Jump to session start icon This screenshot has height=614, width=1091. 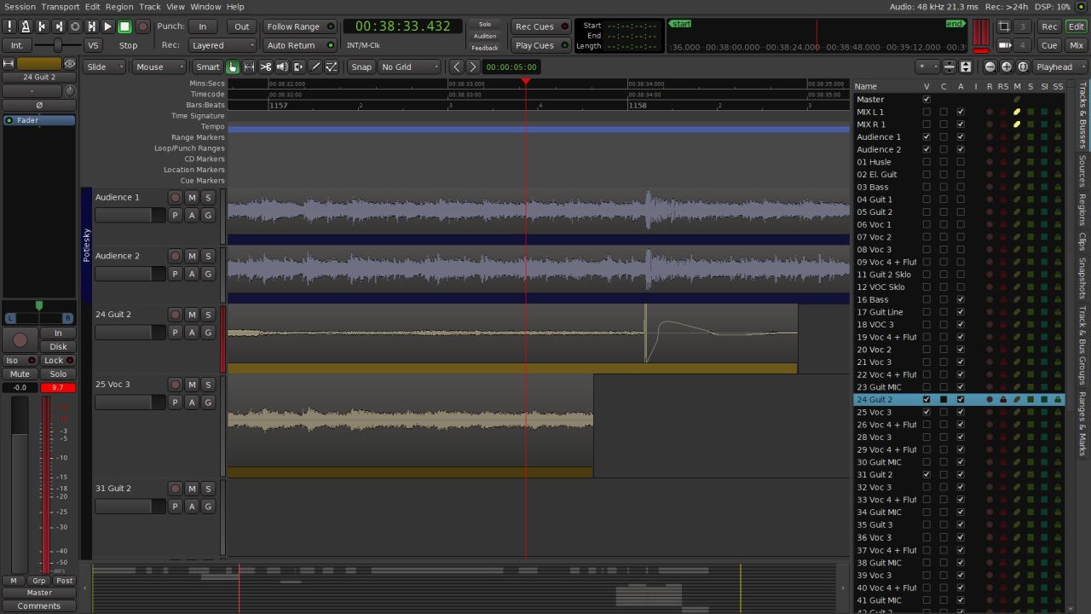click(x=42, y=26)
